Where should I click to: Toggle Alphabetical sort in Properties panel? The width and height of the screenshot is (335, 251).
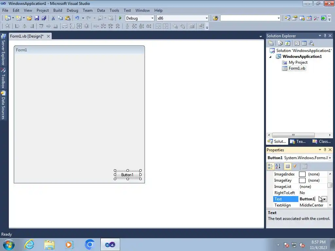tap(278, 166)
